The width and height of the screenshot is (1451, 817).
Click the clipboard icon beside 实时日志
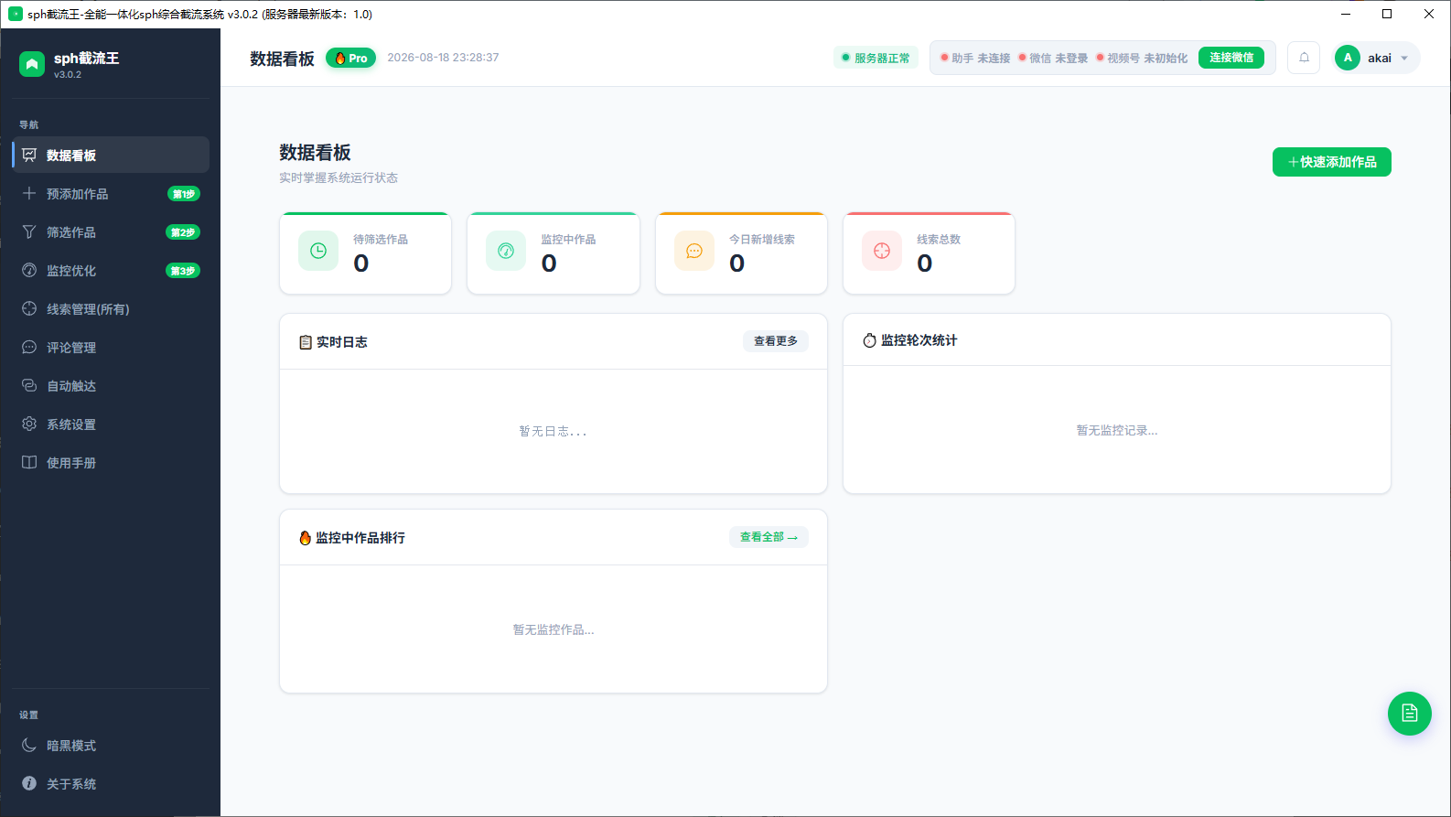point(306,342)
